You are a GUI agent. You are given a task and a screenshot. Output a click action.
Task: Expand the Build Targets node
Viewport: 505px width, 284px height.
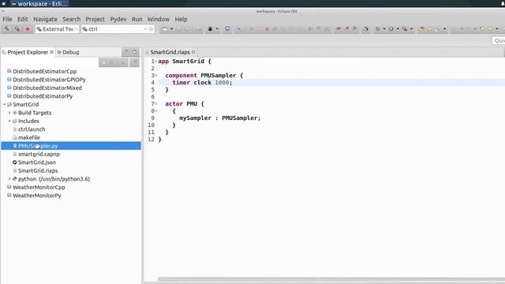(9, 113)
